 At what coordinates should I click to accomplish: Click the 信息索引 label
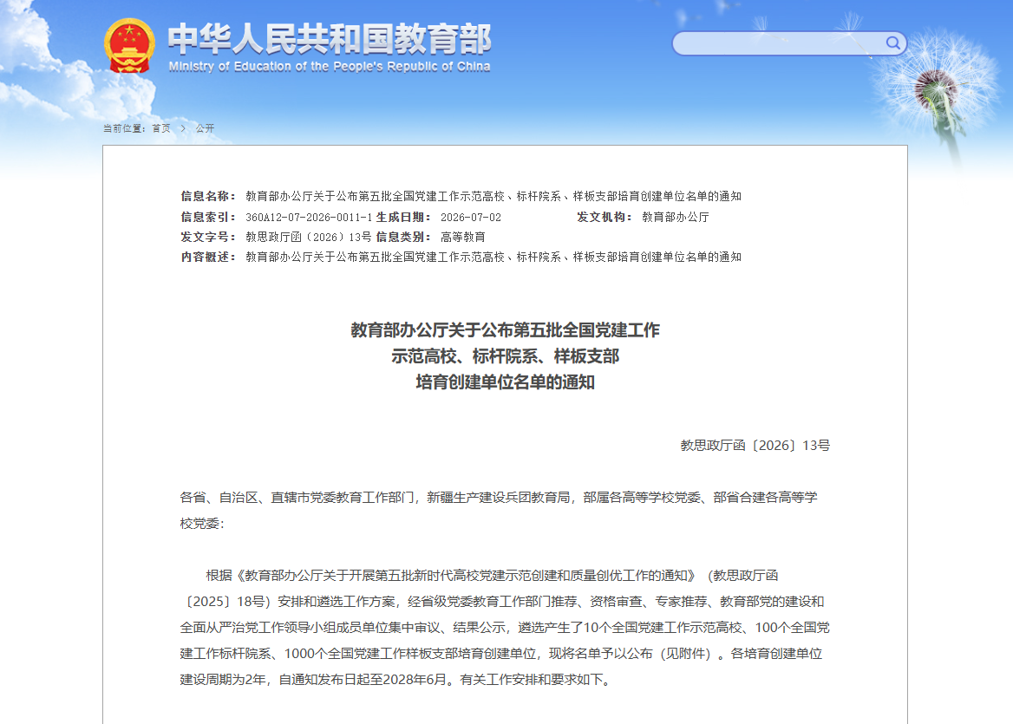coord(208,217)
